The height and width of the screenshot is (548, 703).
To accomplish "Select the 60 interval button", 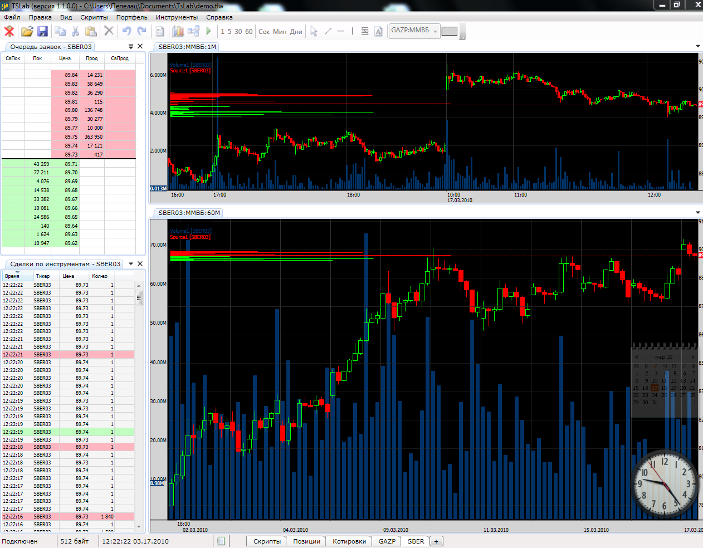I will (248, 32).
